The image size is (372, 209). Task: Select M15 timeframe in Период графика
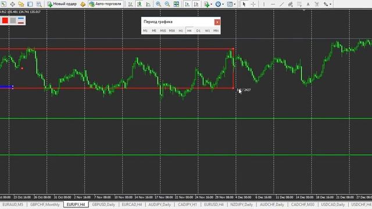[163, 31]
